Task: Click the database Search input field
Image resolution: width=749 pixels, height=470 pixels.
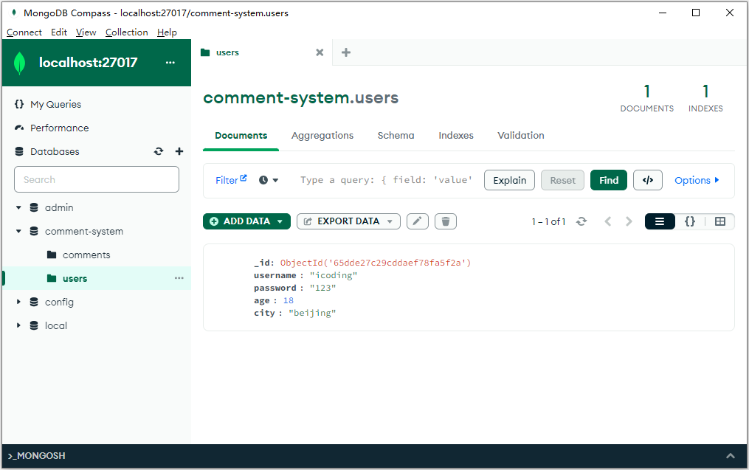Action: [97, 179]
